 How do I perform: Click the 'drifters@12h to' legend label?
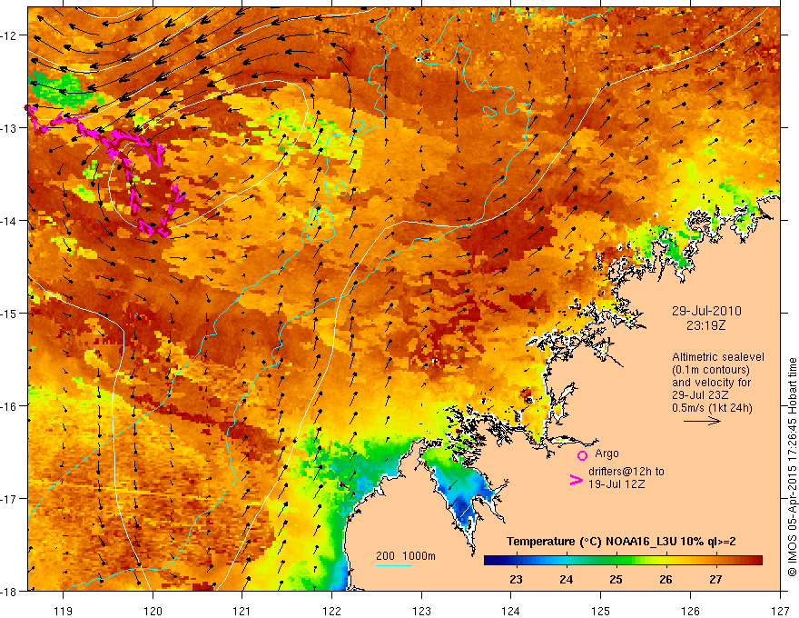626,472
